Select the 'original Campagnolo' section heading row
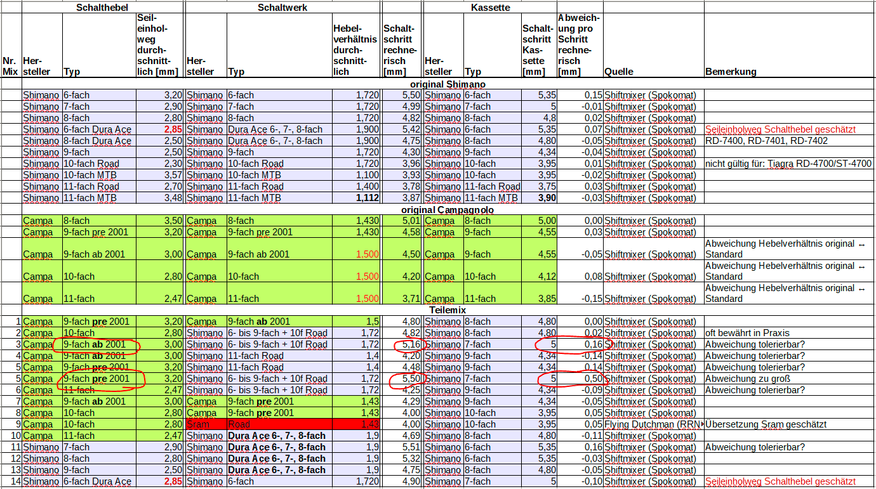This screenshot has height=489, width=876. [447, 209]
